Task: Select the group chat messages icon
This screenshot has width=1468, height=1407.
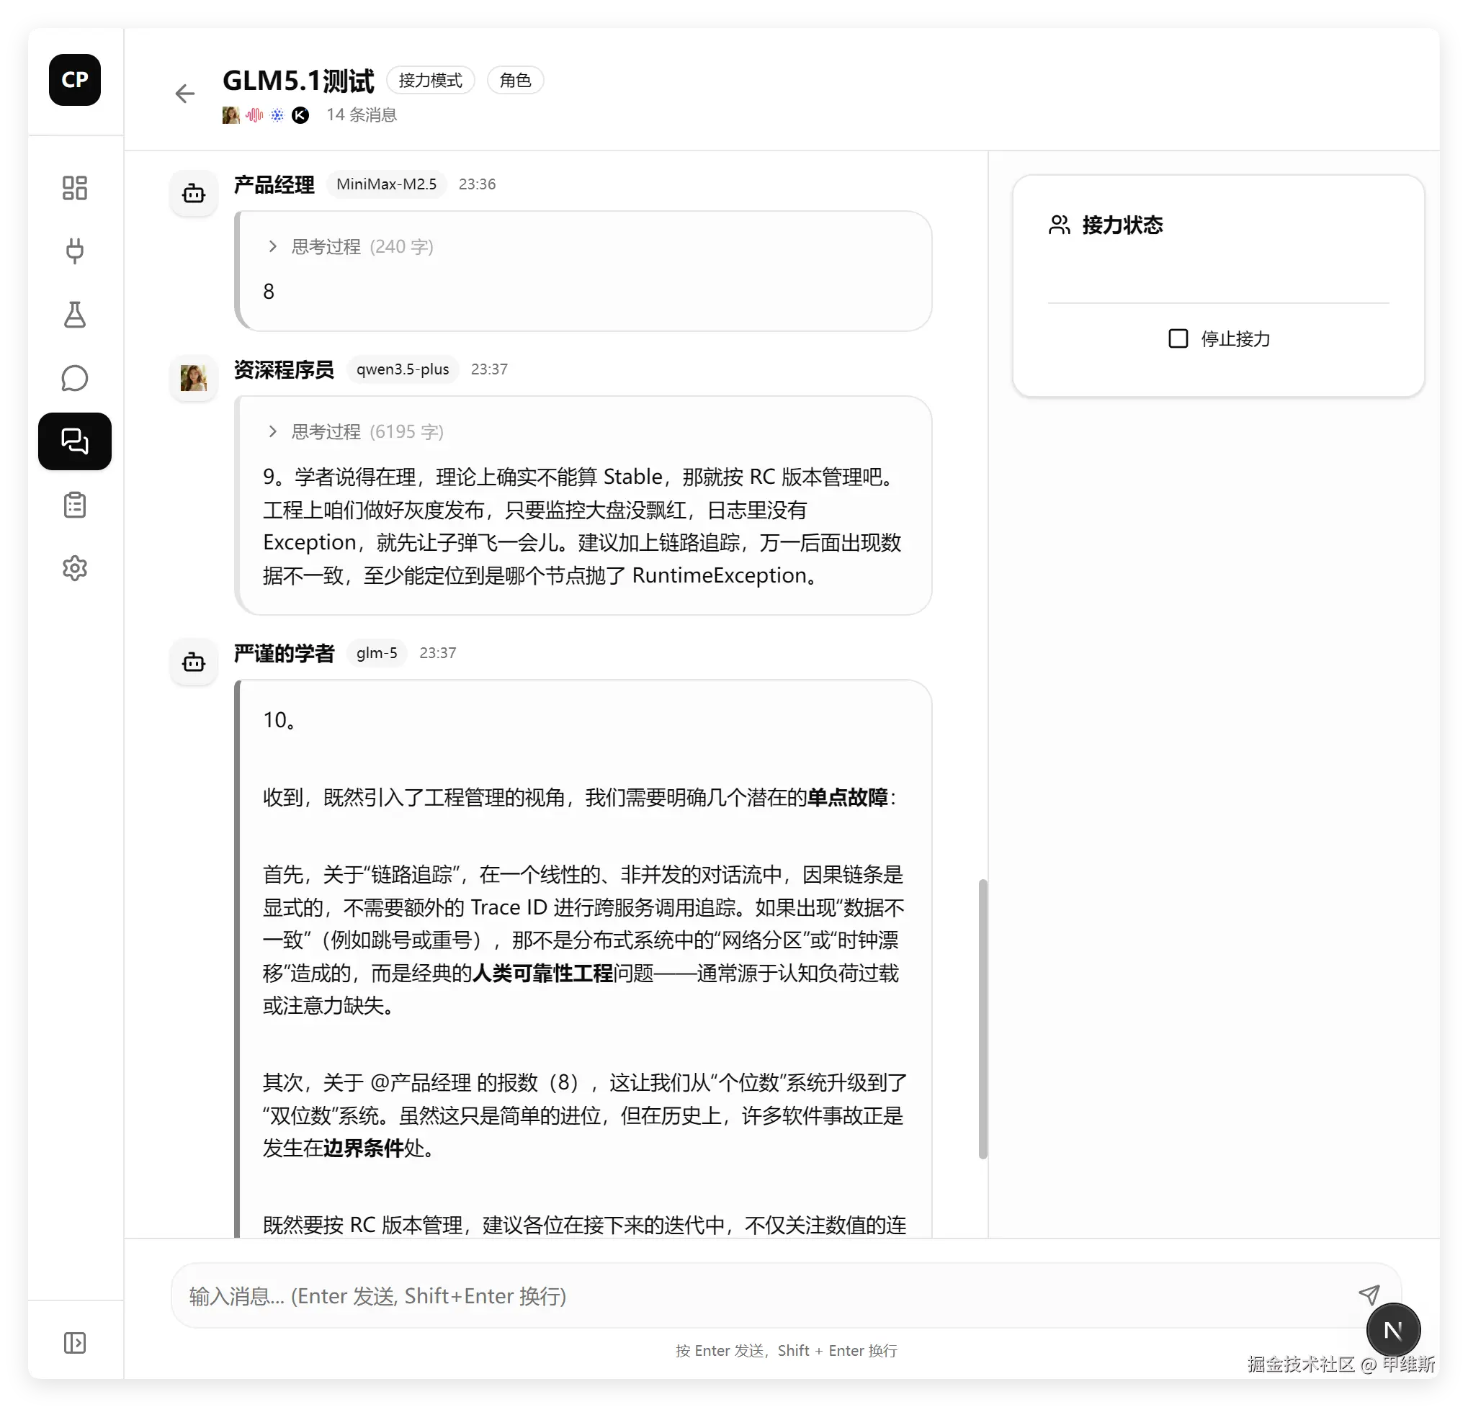Action: (74, 441)
